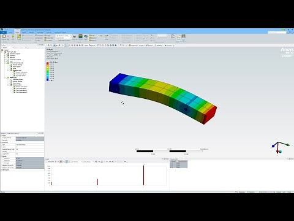Click the red band of the legend
294x221 pixels.
(x=48, y=64)
